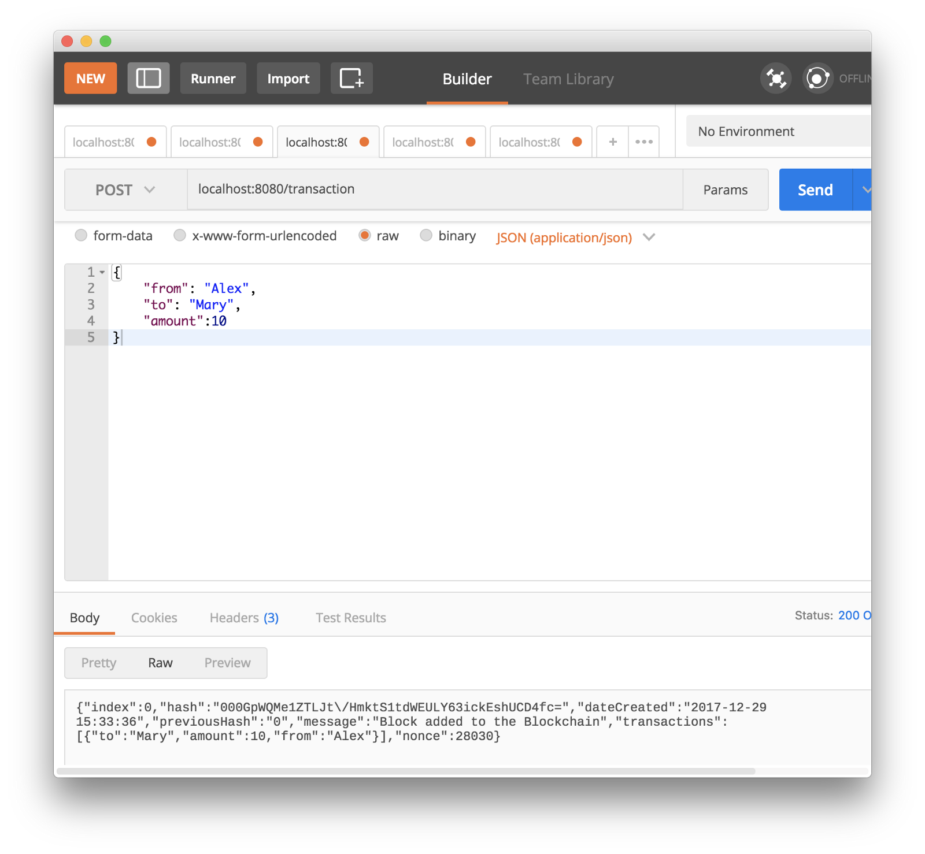This screenshot has height=854, width=925.
Task: Fold the JSON body at line 1
Action: coord(102,272)
